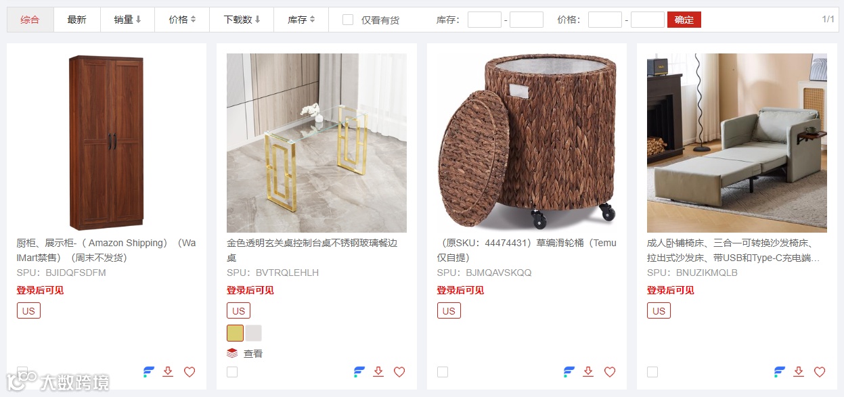The height and width of the screenshot is (397, 844).
Task: Choose the gold color swatch
Action: [x=235, y=333]
